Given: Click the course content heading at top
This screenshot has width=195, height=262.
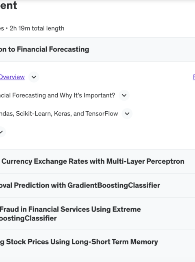Looking at the screenshot, I should (9, 5).
